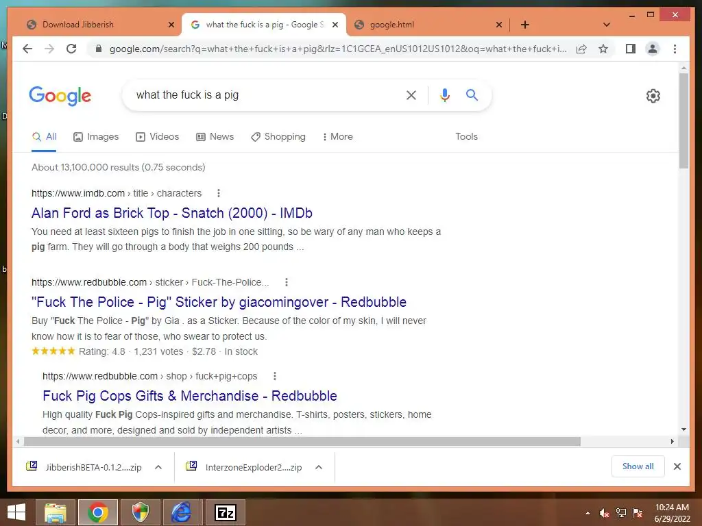Open Chrome's three-dot menu
Image resolution: width=702 pixels, height=526 pixels.
pyautogui.click(x=675, y=49)
